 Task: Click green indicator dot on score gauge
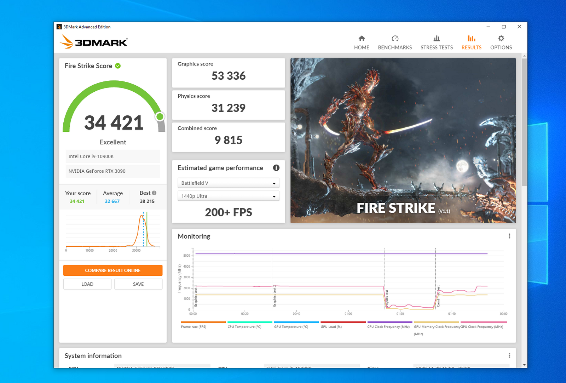coord(160,116)
